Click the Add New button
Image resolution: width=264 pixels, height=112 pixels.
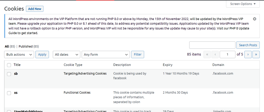tap(35, 9)
